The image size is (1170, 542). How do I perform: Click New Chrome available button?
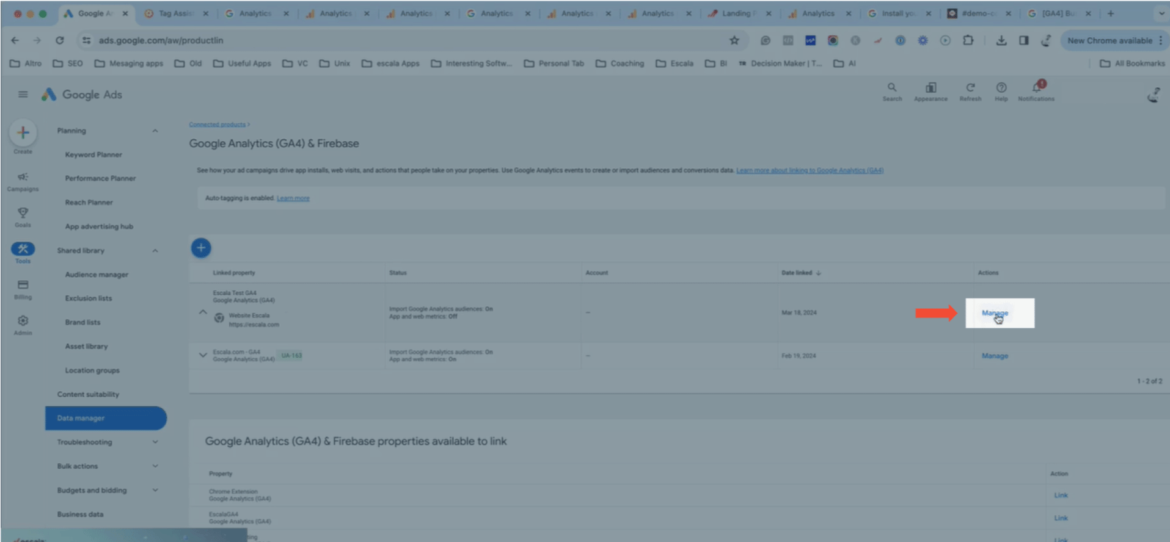[1114, 40]
